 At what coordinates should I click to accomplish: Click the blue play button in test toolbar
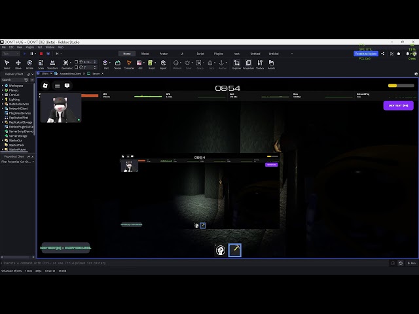25,54
